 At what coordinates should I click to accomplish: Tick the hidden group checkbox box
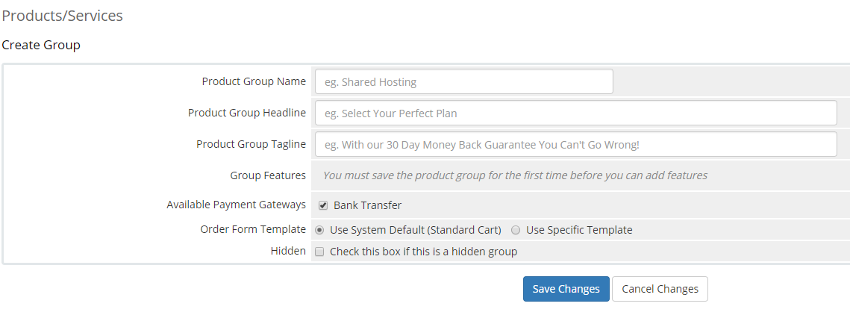pyautogui.click(x=319, y=252)
